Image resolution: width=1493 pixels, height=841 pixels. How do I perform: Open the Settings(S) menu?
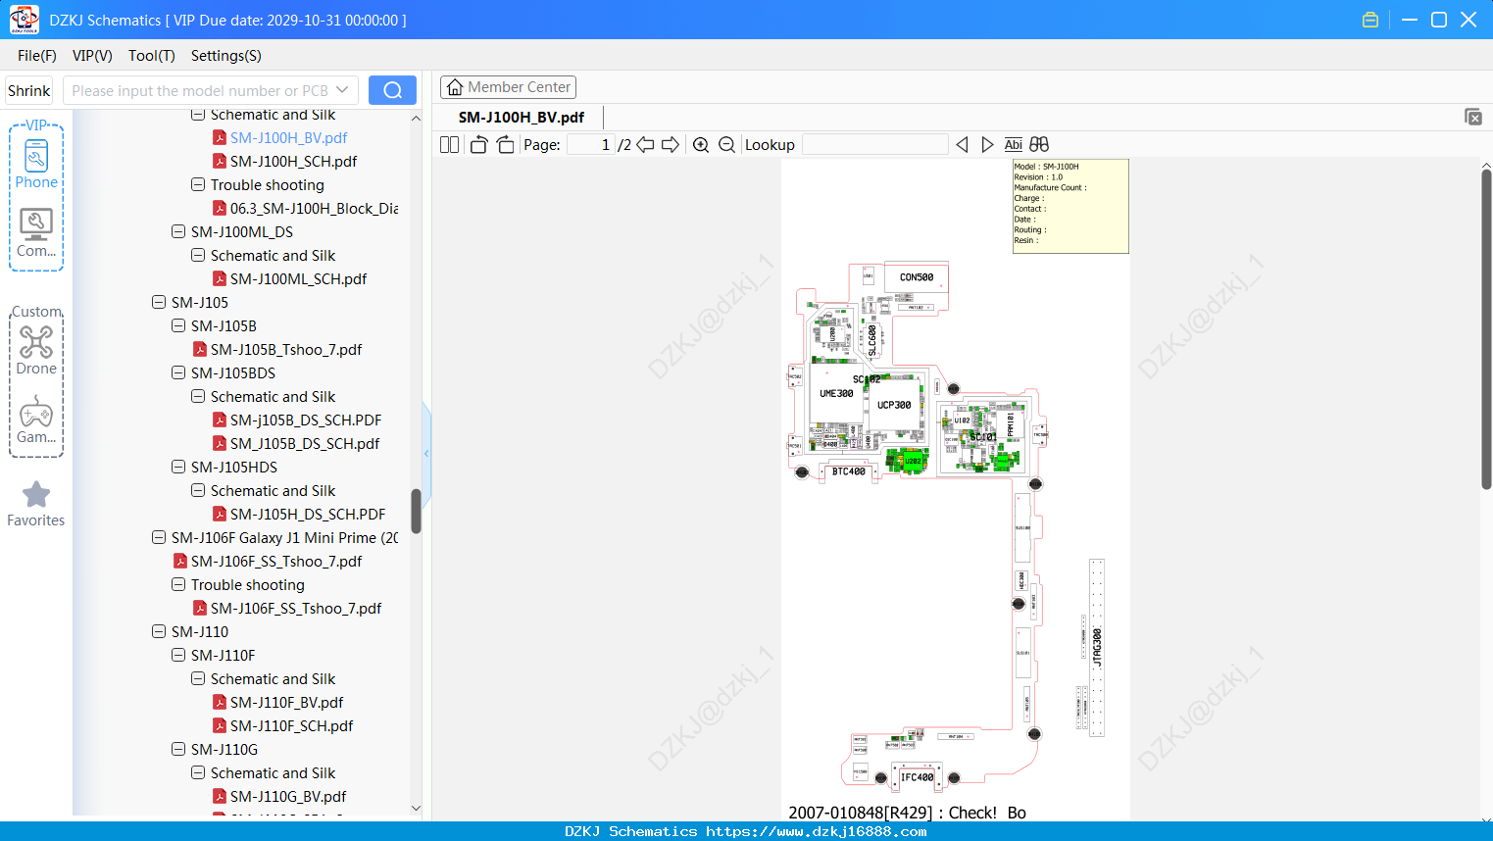pos(226,56)
